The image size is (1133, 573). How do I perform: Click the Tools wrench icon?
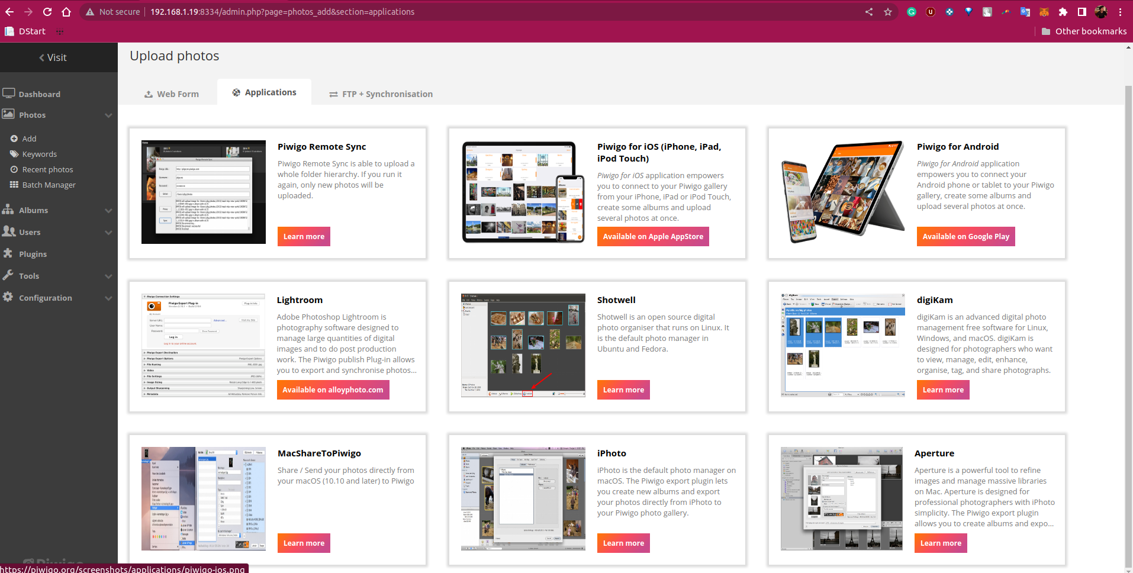point(8,275)
